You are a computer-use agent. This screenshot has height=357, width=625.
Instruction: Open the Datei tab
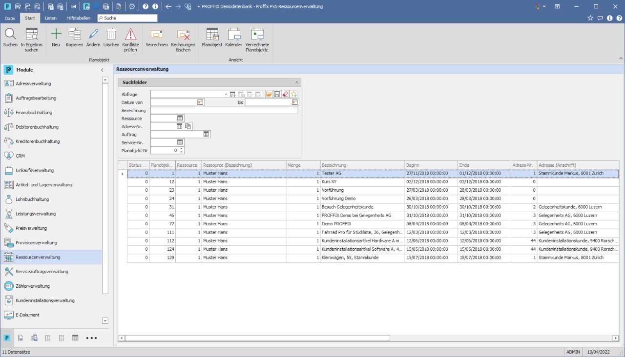(x=10, y=18)
